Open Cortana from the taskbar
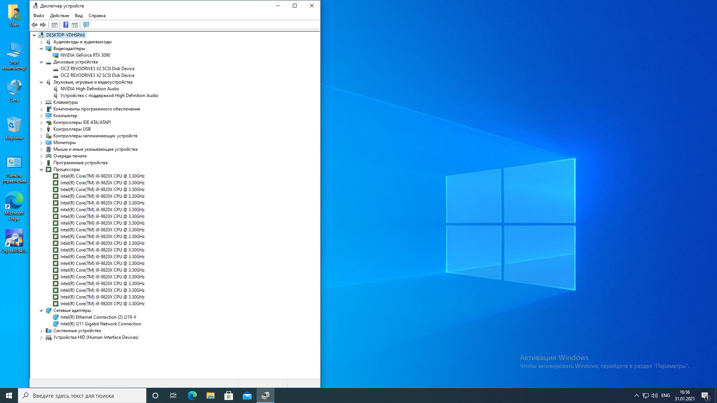 (155, 396)
